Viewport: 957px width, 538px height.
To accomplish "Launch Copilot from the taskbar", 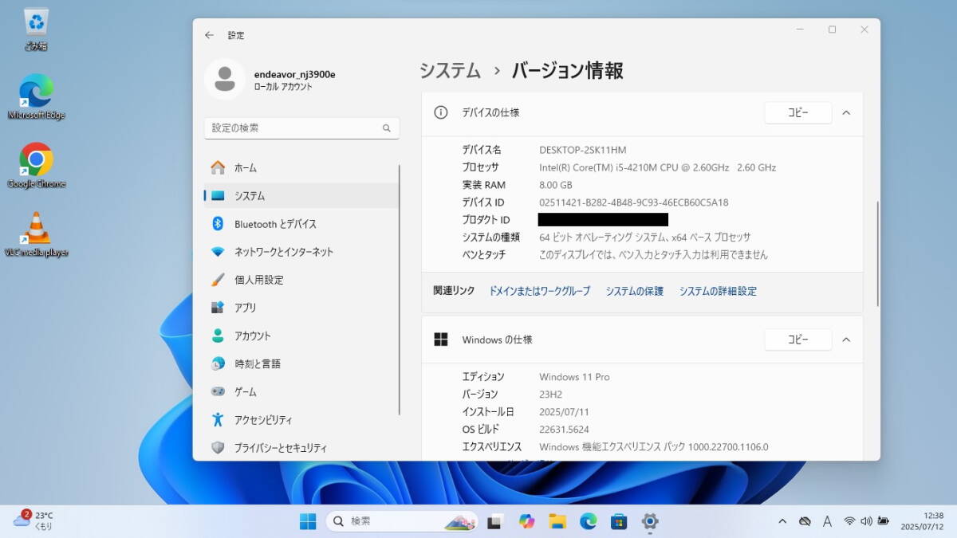I will tap(526, 521).
